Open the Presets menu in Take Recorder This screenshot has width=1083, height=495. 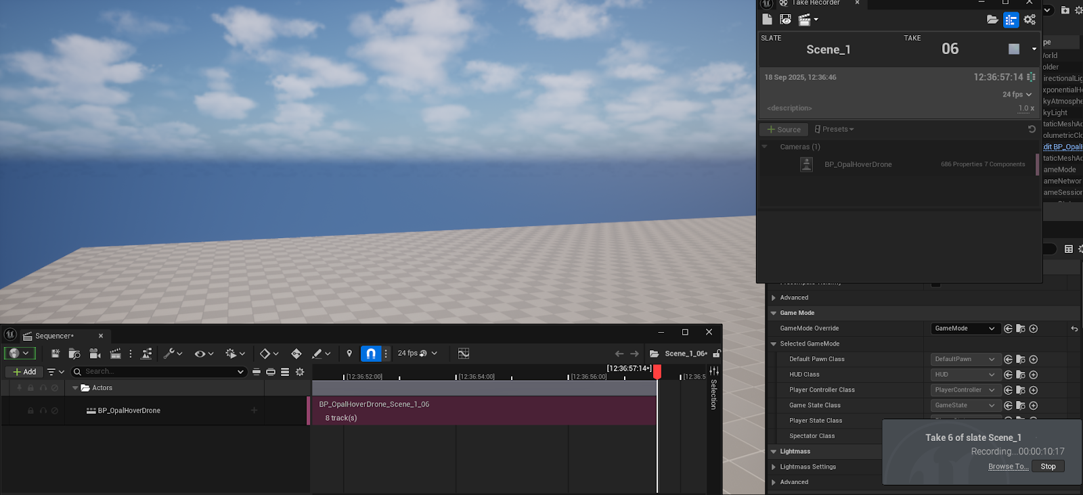click(x=835, y=129)
